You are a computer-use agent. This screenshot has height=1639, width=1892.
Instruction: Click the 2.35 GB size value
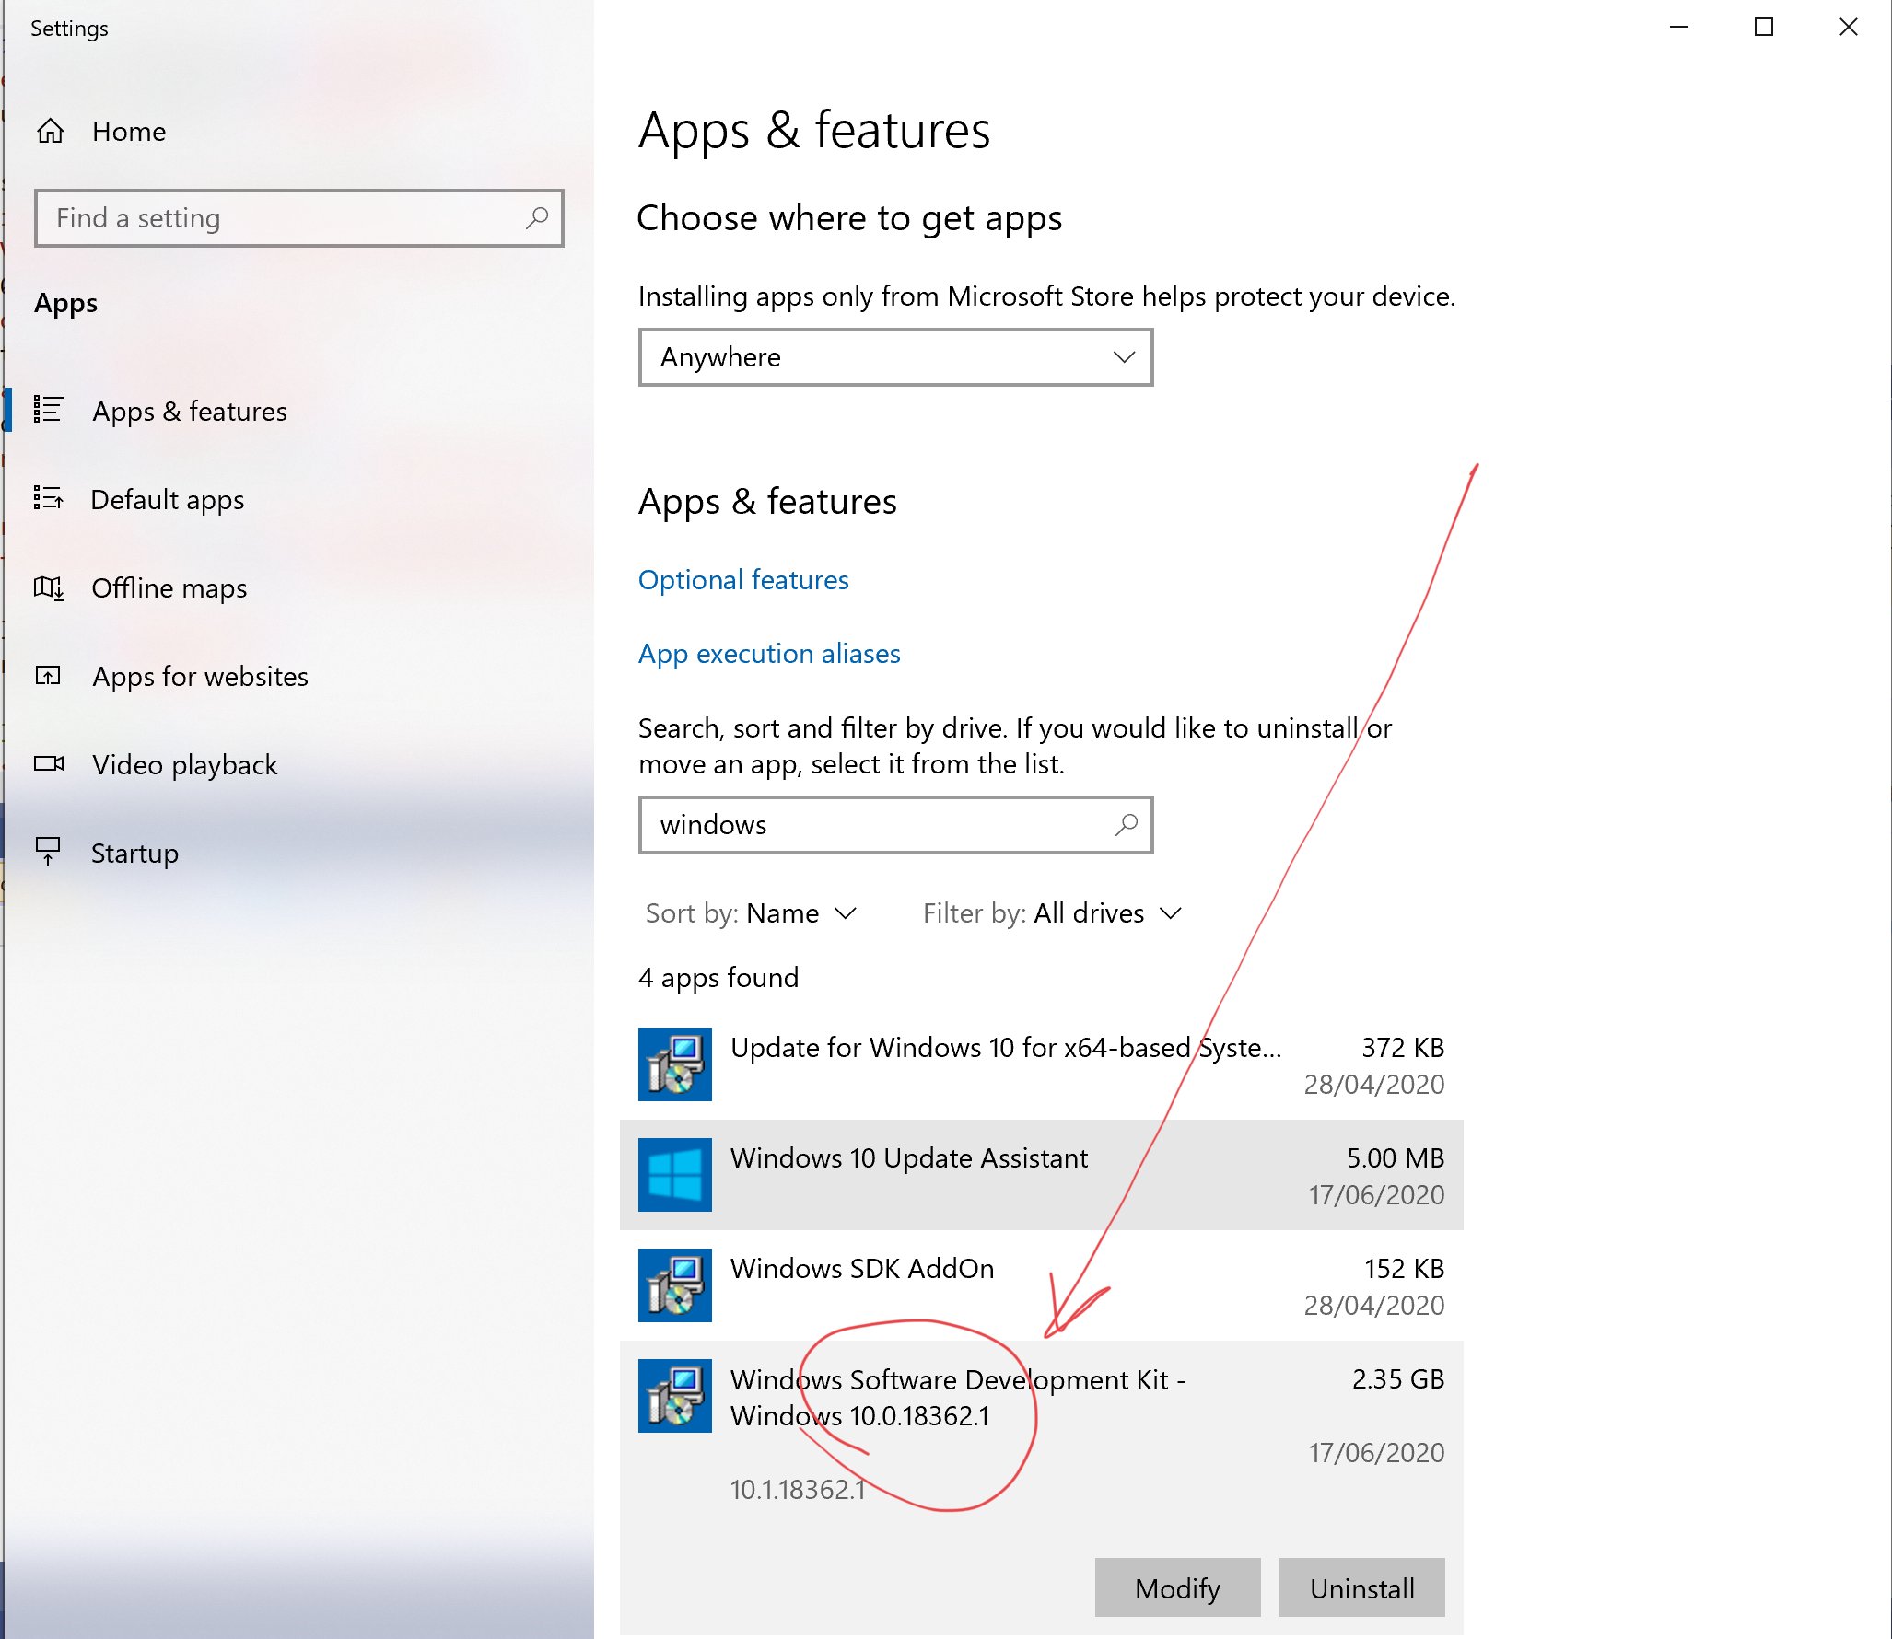click(x=1397, y=1379)
